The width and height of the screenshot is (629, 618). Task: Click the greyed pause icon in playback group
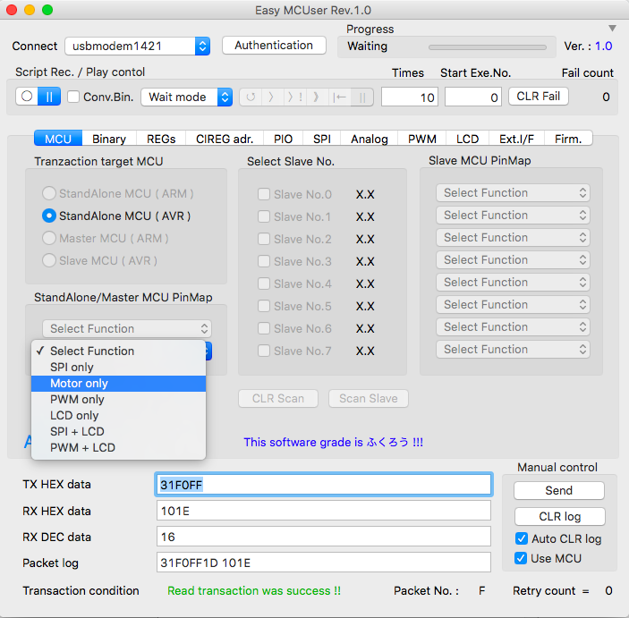pos(362,97)
